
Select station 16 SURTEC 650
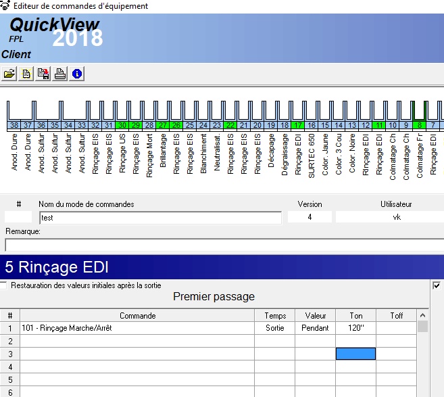coord(312,125)
